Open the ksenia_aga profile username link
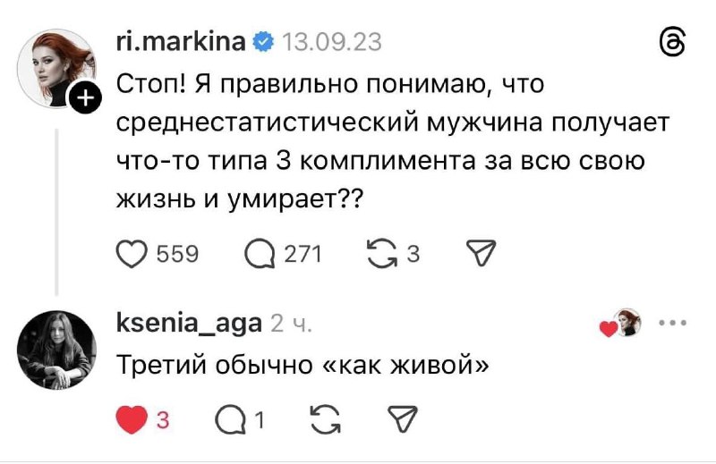This screenshot has height=464, width=716. [x=189, y=324]
